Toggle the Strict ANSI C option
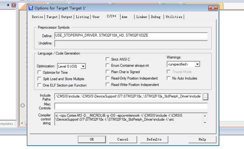This screenshot has height=149, width=244. point(108,59)
